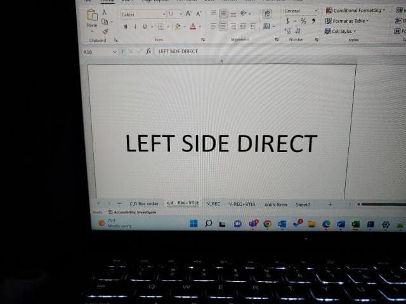Switch to V_REC sheet tab

click(213, 204)
